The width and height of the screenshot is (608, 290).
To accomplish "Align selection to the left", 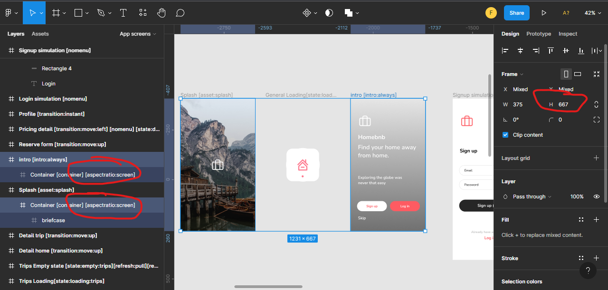I will (505, 50).
